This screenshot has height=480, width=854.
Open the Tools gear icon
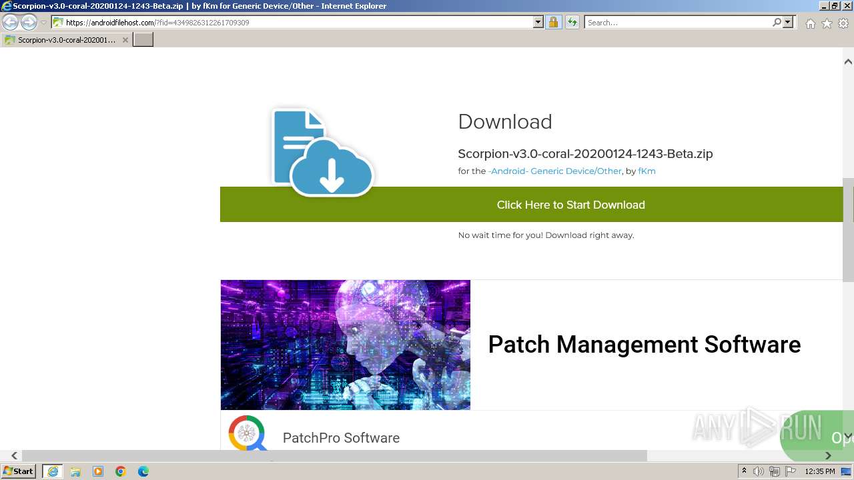(x=843, y=23)
